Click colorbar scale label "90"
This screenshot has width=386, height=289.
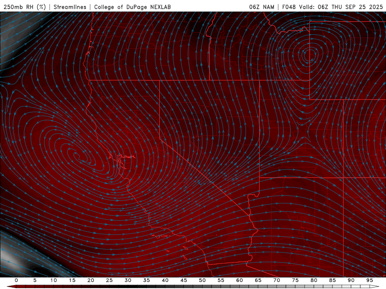351,280
